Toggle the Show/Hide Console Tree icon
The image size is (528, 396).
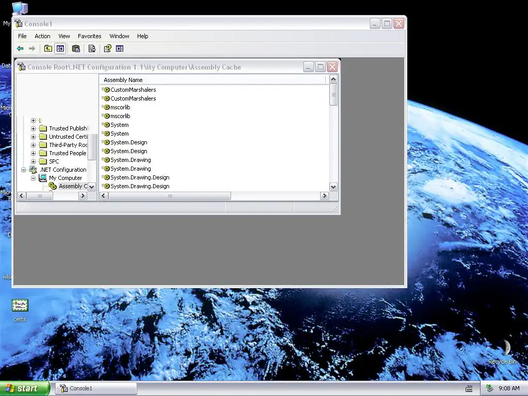tap(60, 49)
